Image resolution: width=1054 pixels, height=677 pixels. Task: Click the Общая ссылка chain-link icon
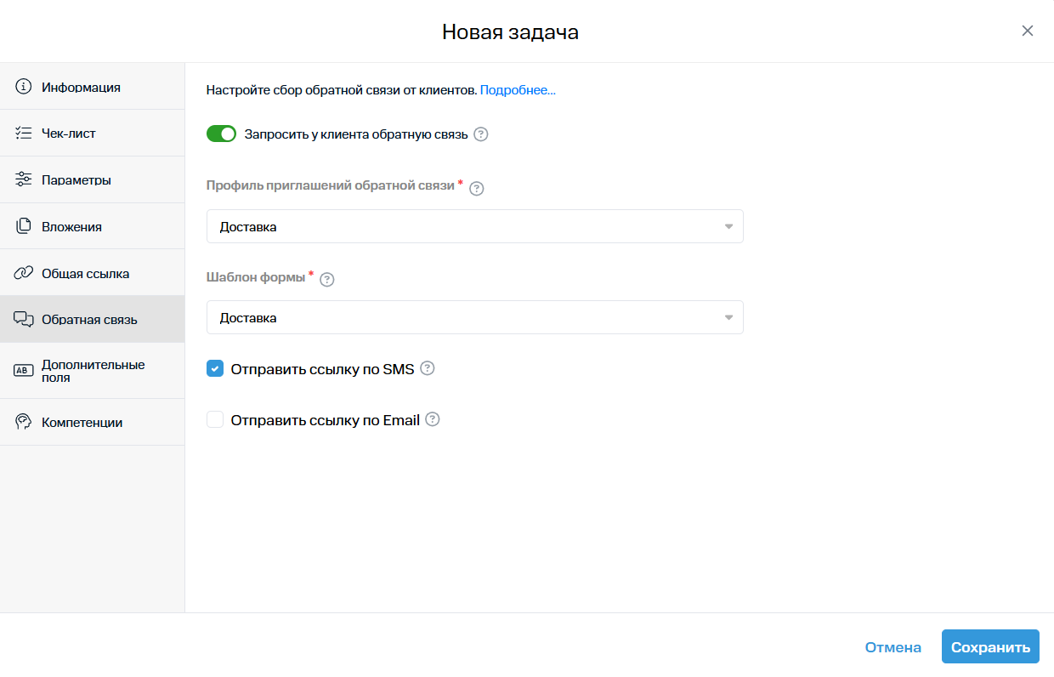[x=24, y=274]
